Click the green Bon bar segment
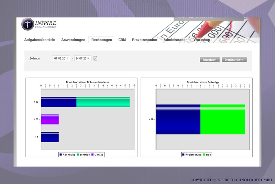The width and height of the screenshot is (275, 184). tap(222, 120)
